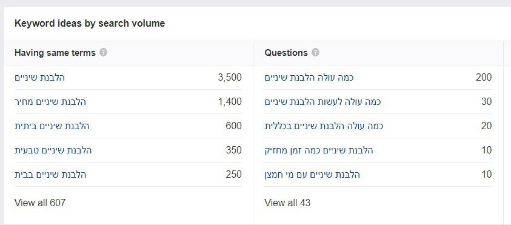The width and height of the screenshot is (511, 225).
Task: Open question כמה עולה לעשות הלבנת שיניים
Action: pos(322,102)
